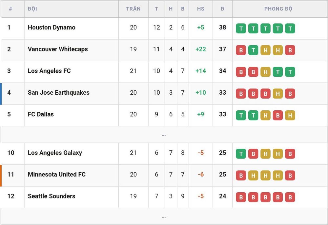Click San Jose Earthquakes' yellow H form badge
This screenshot has width=328, height=225.
click(277, 94)
